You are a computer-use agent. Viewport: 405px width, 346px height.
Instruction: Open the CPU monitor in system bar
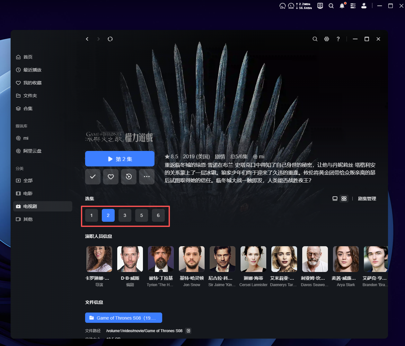pyautogui.click(x=283, y=6)
